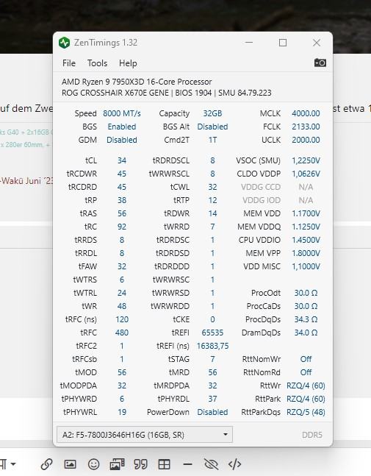Screen dimensions: 371x476
Task: Click the tRFC value 480
Action: (x=122, y=333)
